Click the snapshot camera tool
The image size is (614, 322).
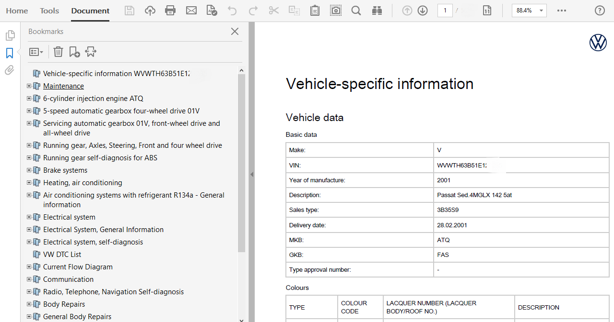pos(336,11)
